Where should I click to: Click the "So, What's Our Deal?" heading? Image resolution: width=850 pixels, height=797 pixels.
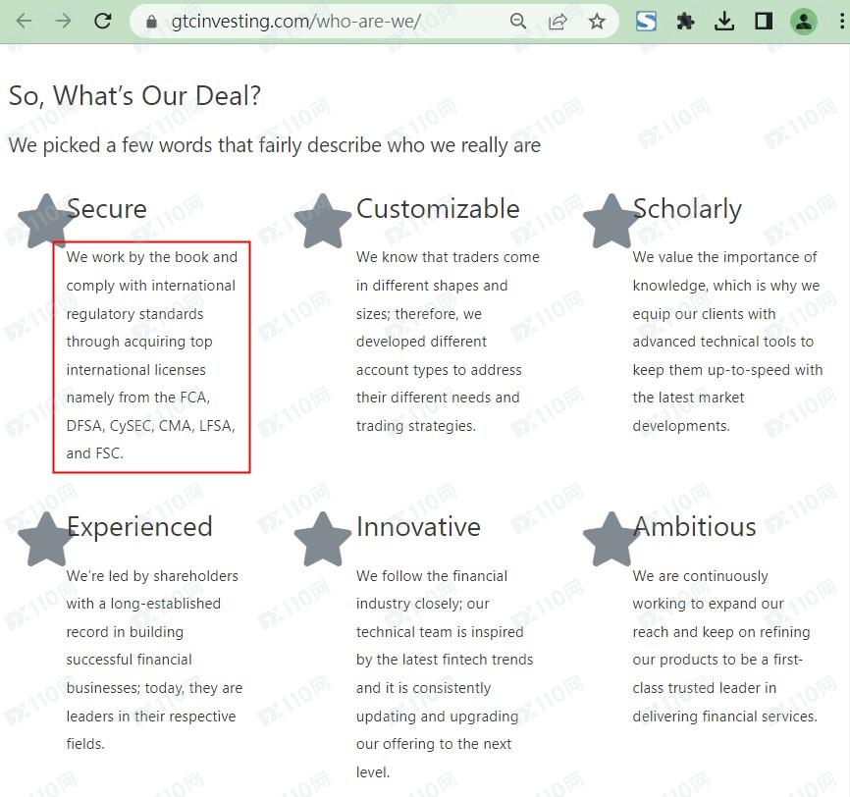click(x=134, y=96)
